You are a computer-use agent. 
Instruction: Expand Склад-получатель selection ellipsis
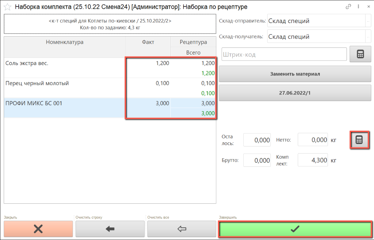click(368, 37)
